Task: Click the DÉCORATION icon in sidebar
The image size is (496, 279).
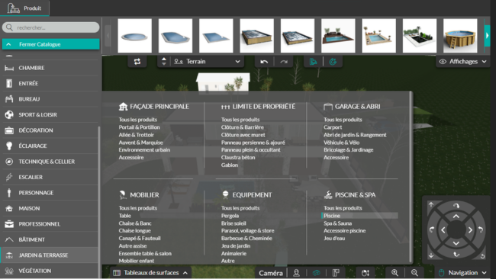Action: (9, 130)
